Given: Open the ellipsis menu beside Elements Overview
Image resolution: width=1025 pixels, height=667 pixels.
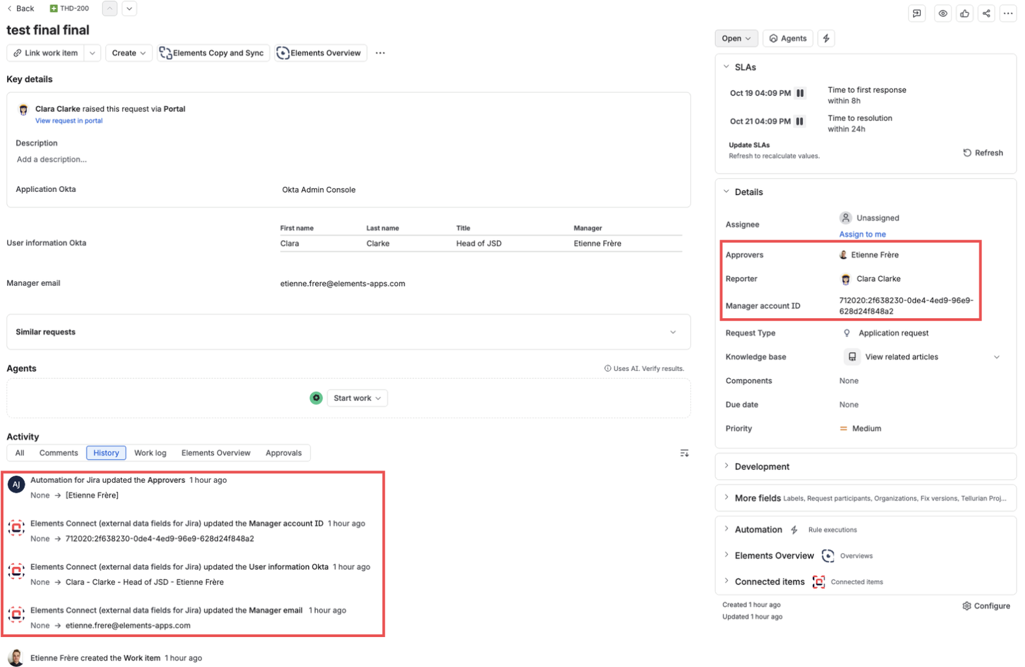Looking at the screenshot, I should (x=380, y=53).
